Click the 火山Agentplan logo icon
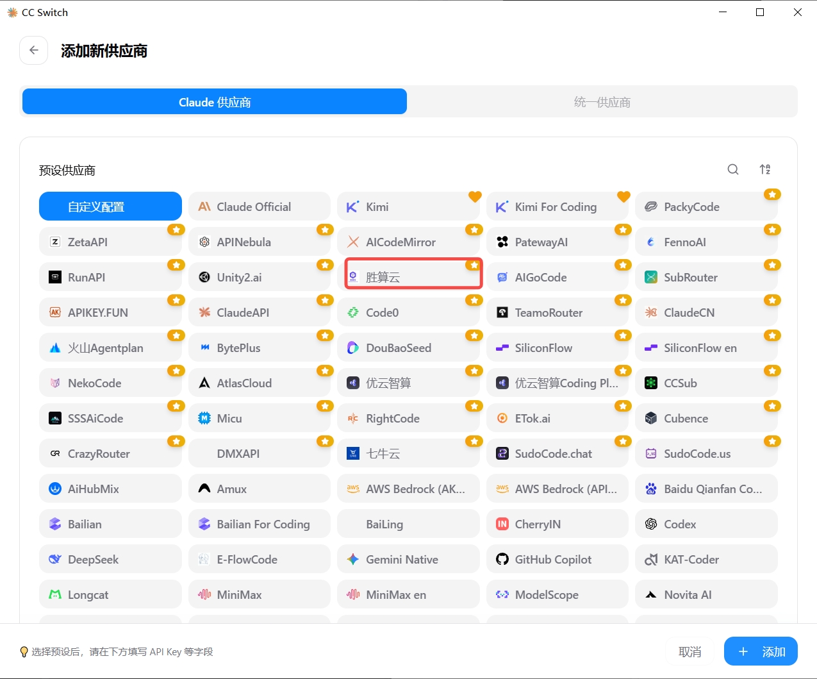The image size is (817, 679). (x=55, y=348)
